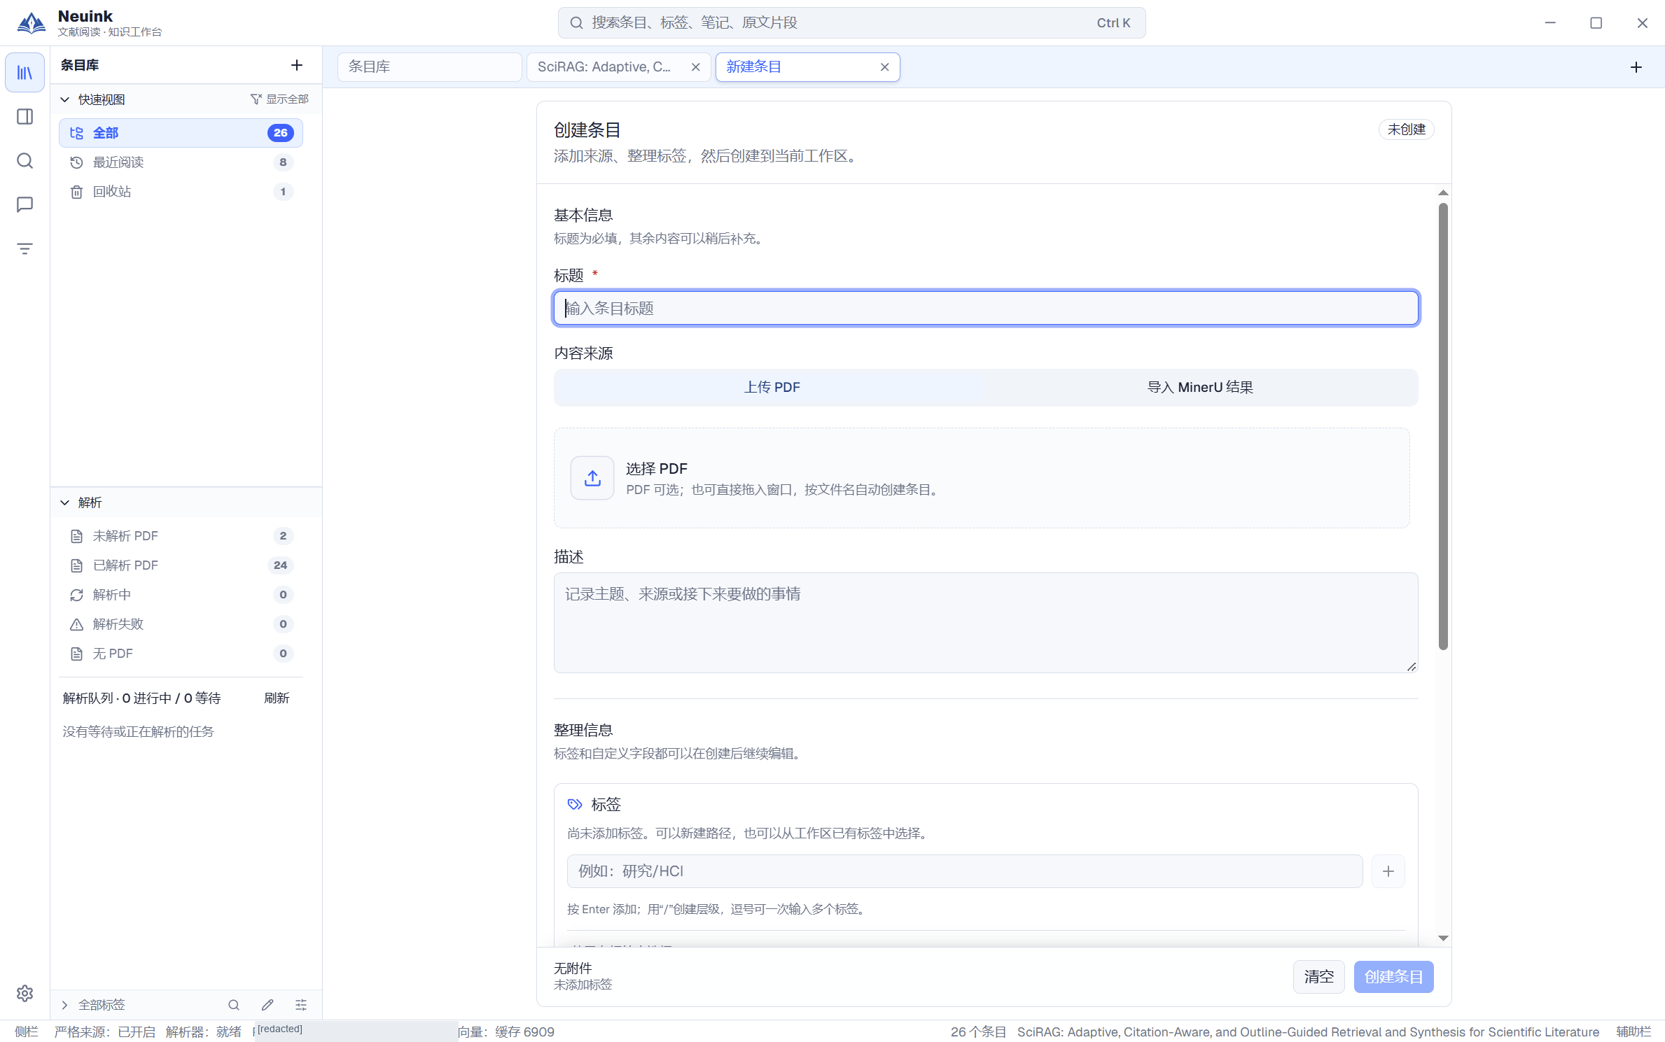Viewport: 1665px width, 1042px height.
Task: Click the PDF upload arrow icon
Action: 592,478
